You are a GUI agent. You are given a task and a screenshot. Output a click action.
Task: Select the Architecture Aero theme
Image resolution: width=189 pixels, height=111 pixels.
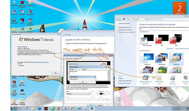click(x=162, y=59)
